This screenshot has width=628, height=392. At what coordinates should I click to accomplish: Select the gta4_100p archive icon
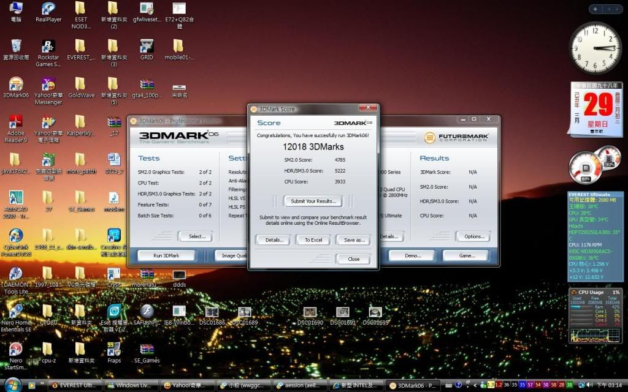pyautogui.click(x=147, y=88)
